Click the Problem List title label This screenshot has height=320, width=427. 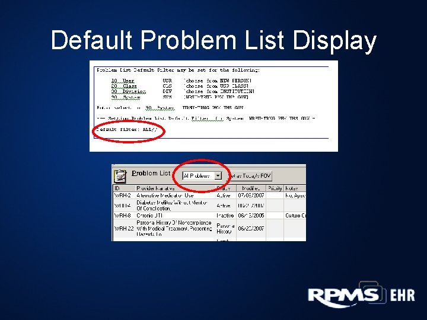coord(151,173)
